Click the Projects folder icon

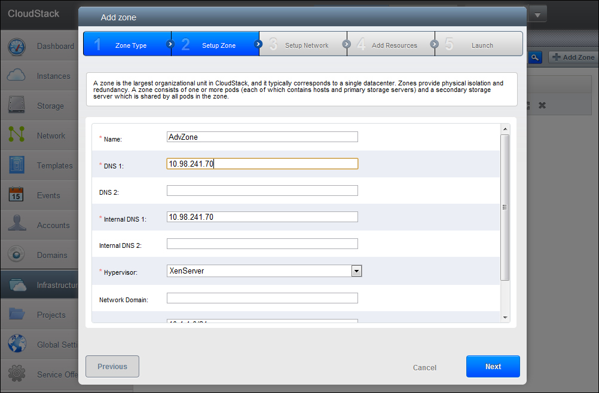click(x=17, y=315)
